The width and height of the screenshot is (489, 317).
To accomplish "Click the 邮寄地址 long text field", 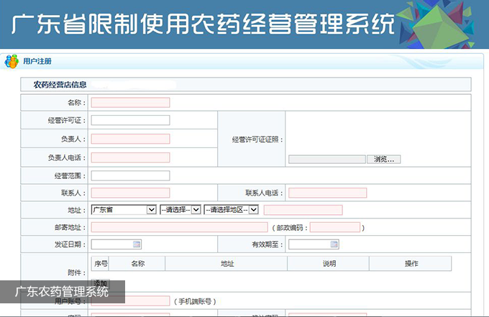I will 179,227.
